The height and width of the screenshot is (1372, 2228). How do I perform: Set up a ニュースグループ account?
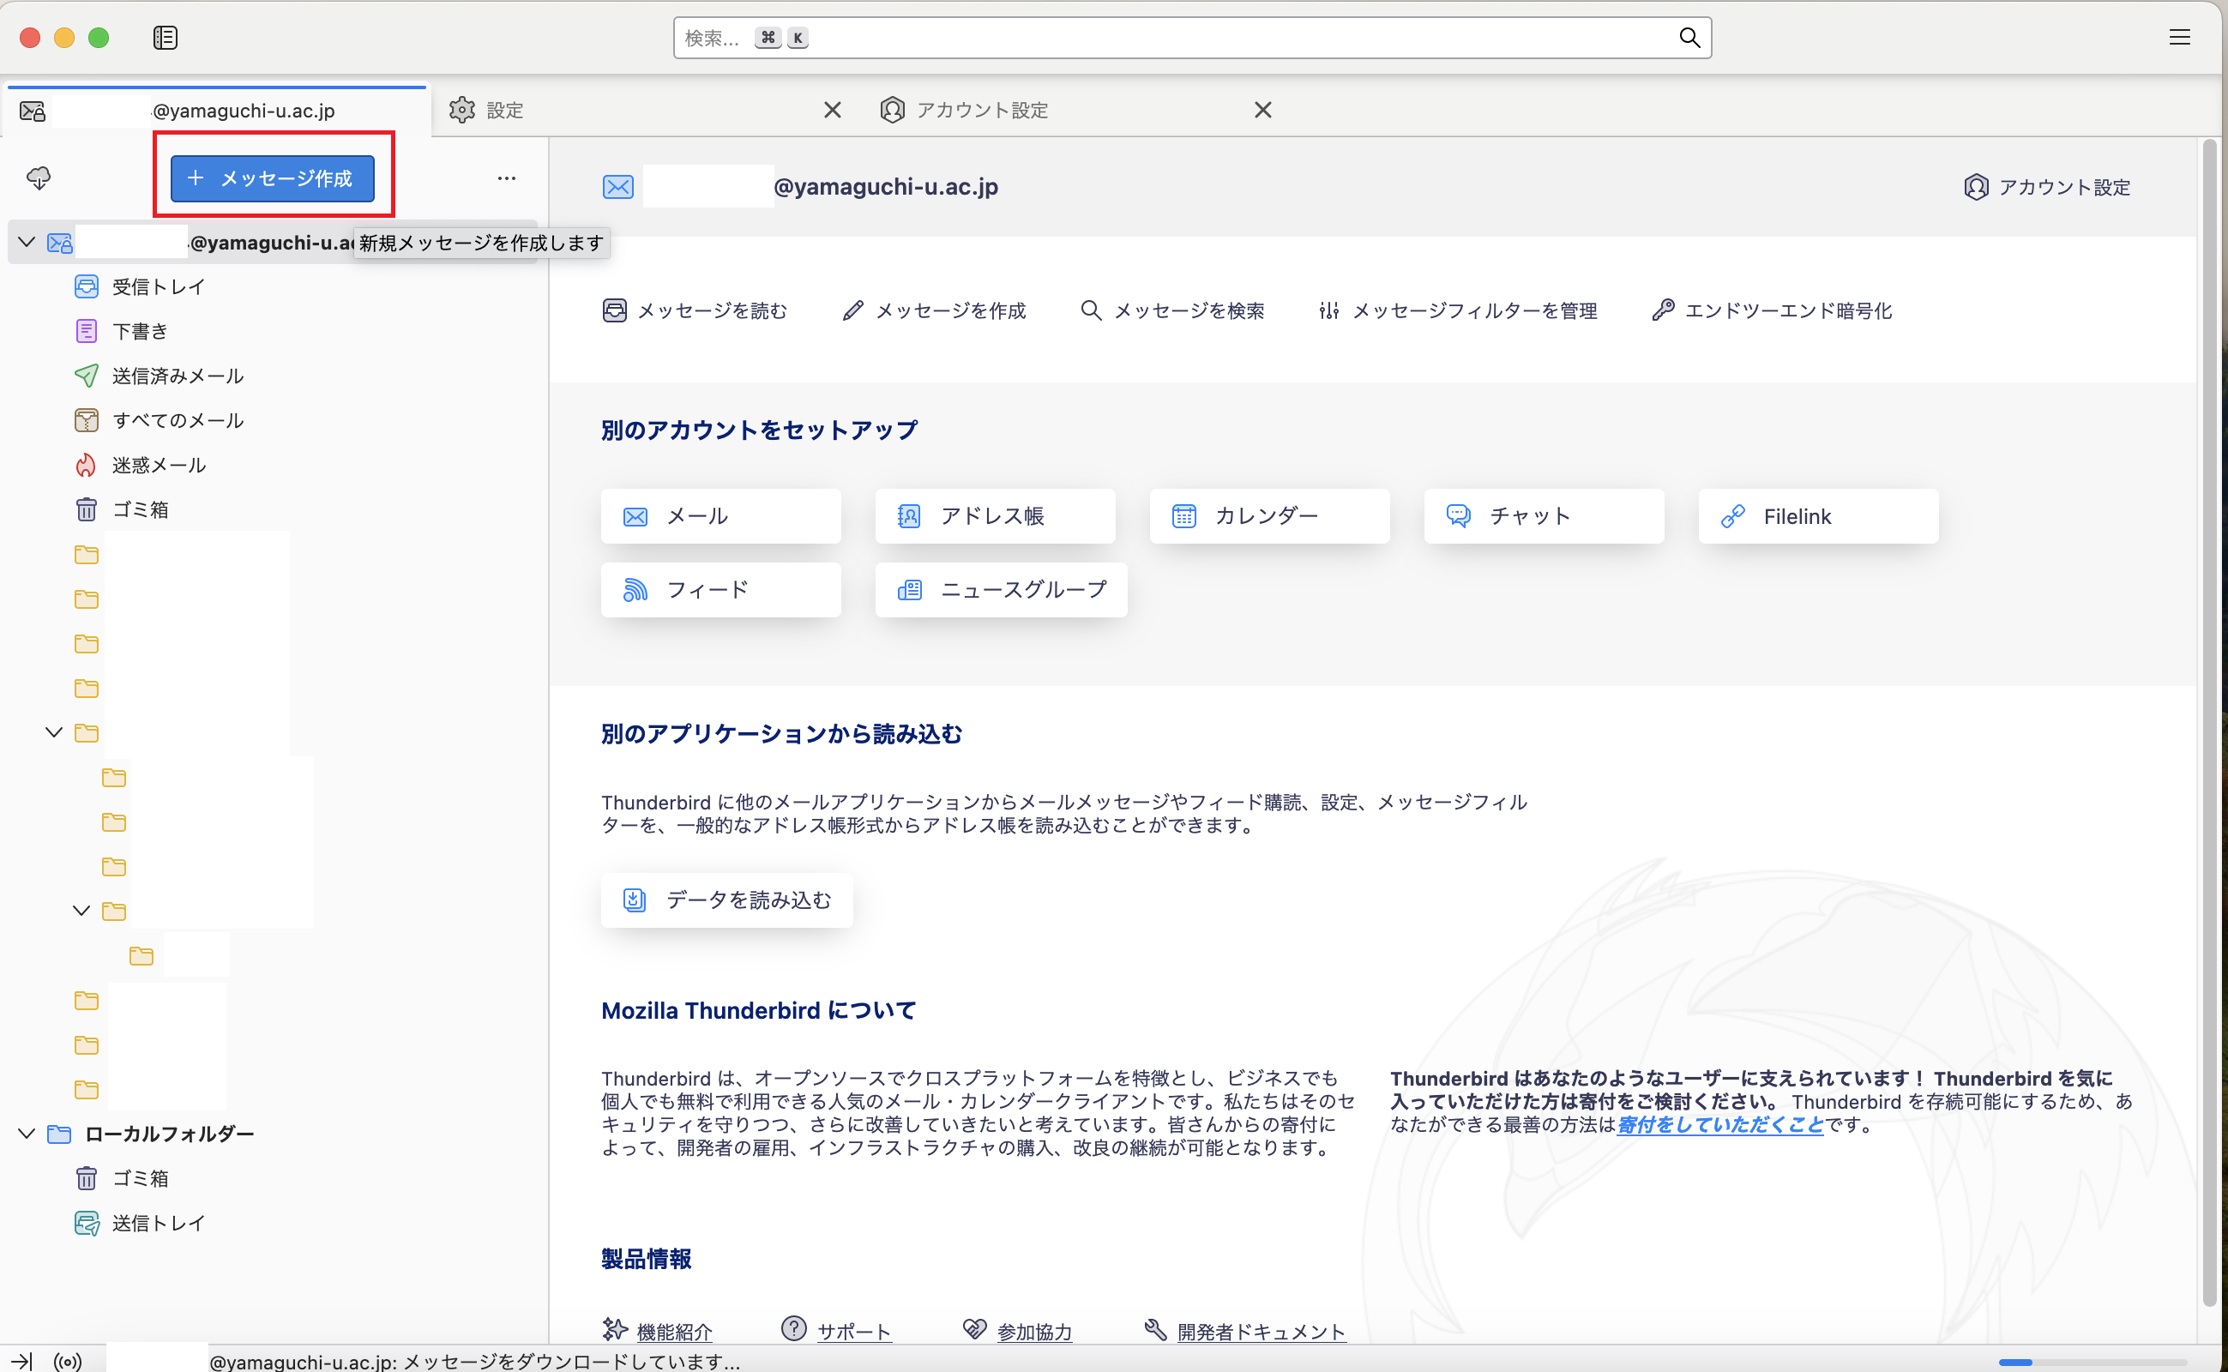coord(1001,590)
